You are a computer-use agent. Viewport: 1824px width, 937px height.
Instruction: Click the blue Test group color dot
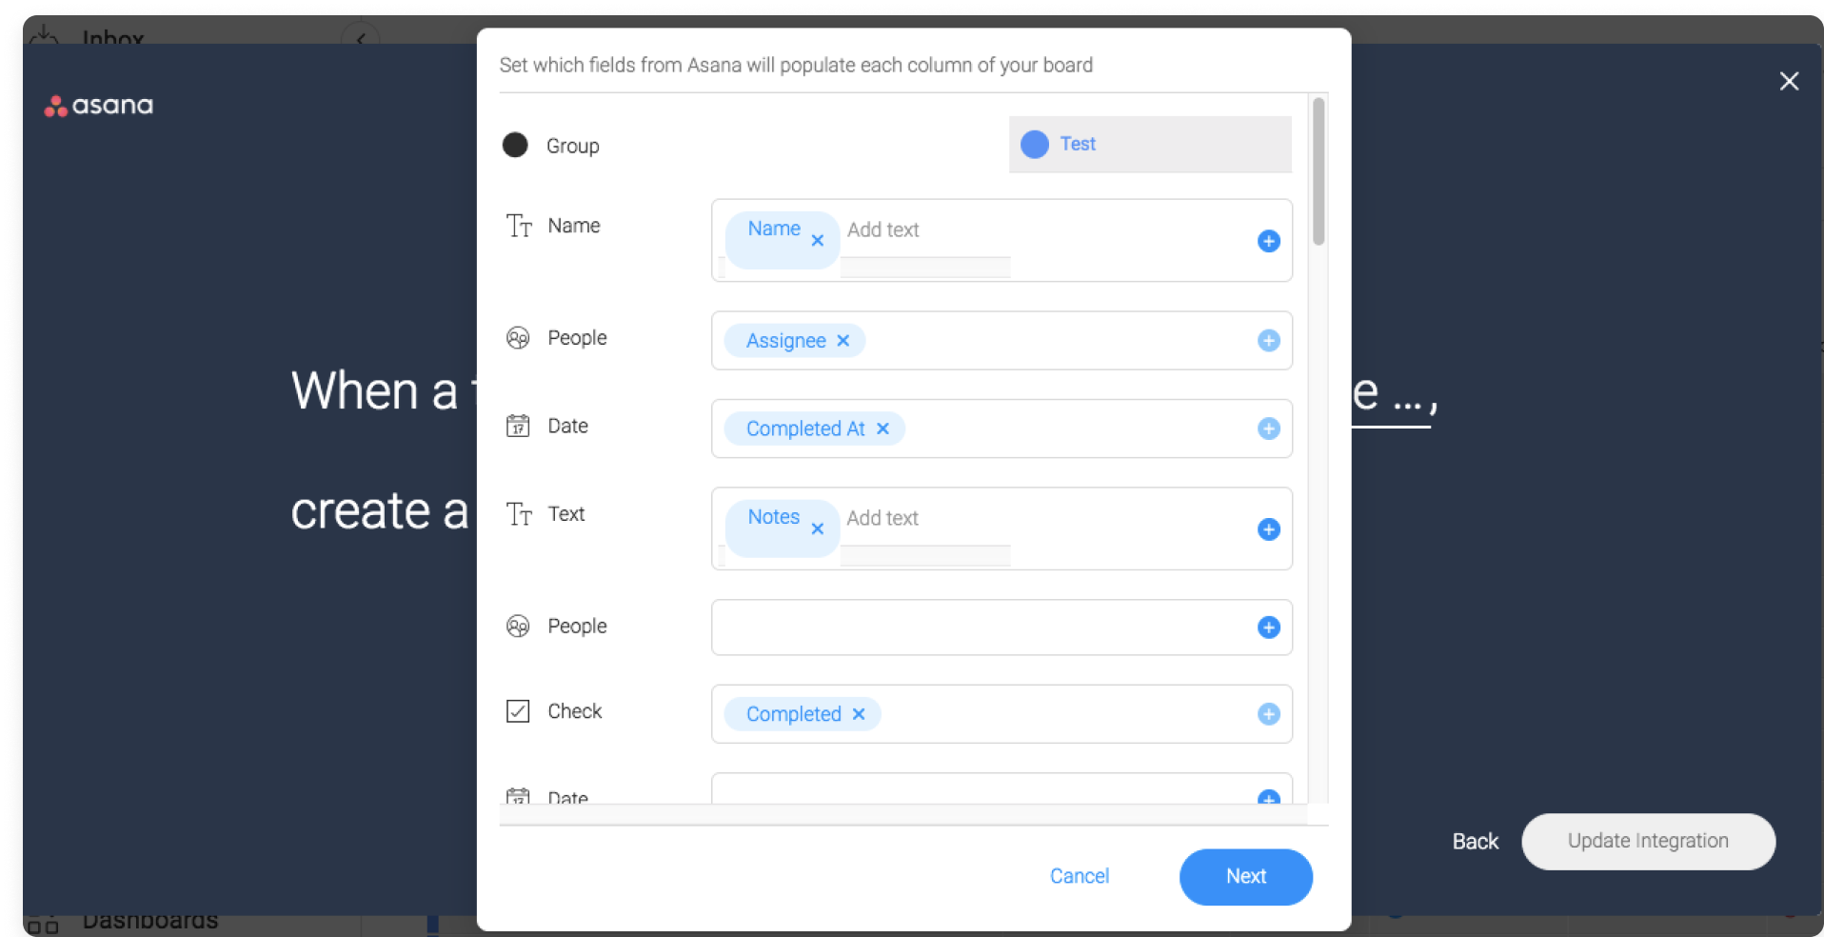coord(1035,144)
